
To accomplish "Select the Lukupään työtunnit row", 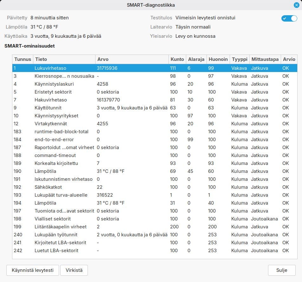I will (x=155, y=235).
